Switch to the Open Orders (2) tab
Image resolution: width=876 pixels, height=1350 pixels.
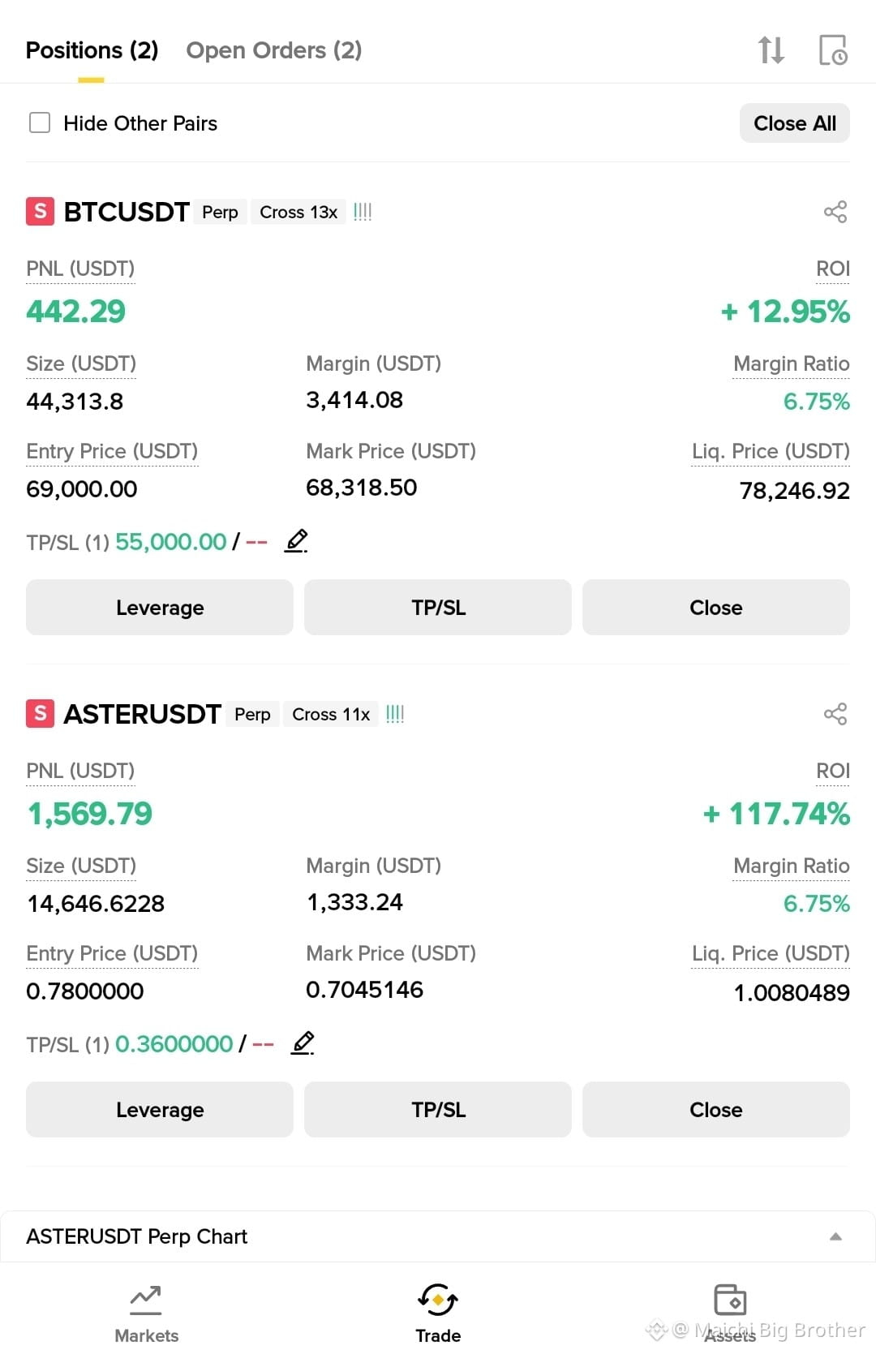274,50
